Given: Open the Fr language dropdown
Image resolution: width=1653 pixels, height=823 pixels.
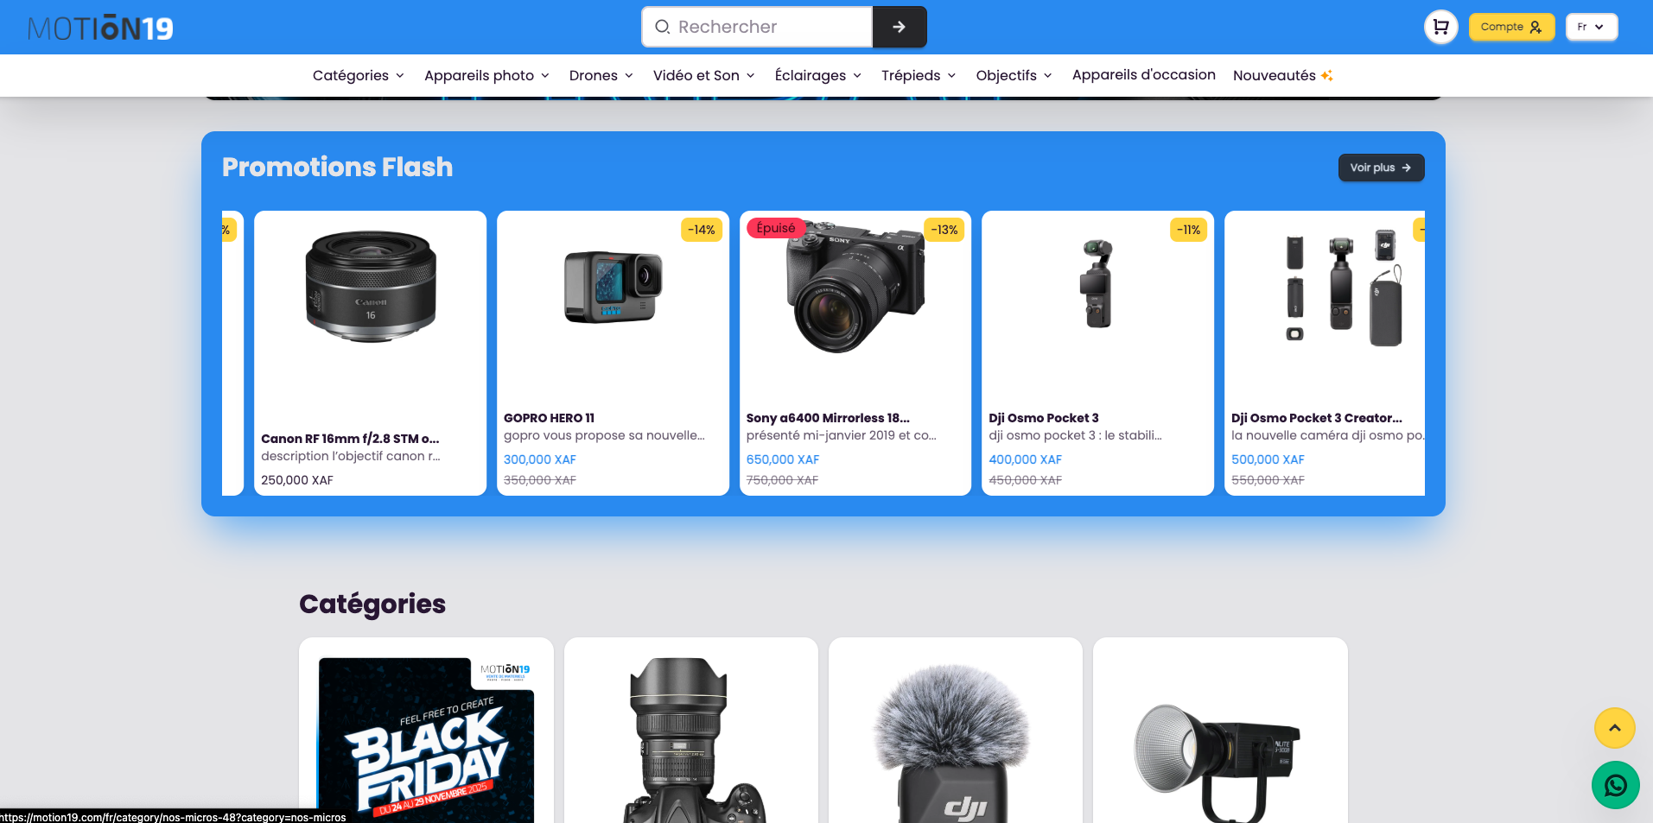Looking at the screenshot, I should (x=1591, y=27).
